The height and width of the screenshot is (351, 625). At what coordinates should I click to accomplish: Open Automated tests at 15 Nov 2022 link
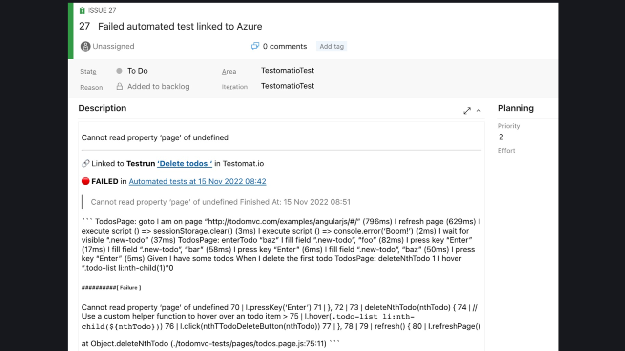click(197, 181)
